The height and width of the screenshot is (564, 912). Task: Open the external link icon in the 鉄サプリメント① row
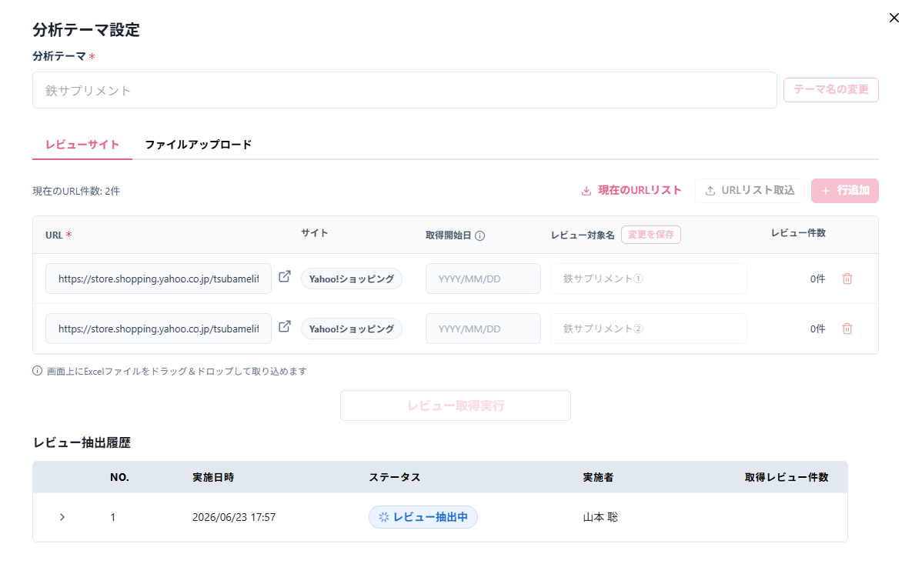point(285,277)
